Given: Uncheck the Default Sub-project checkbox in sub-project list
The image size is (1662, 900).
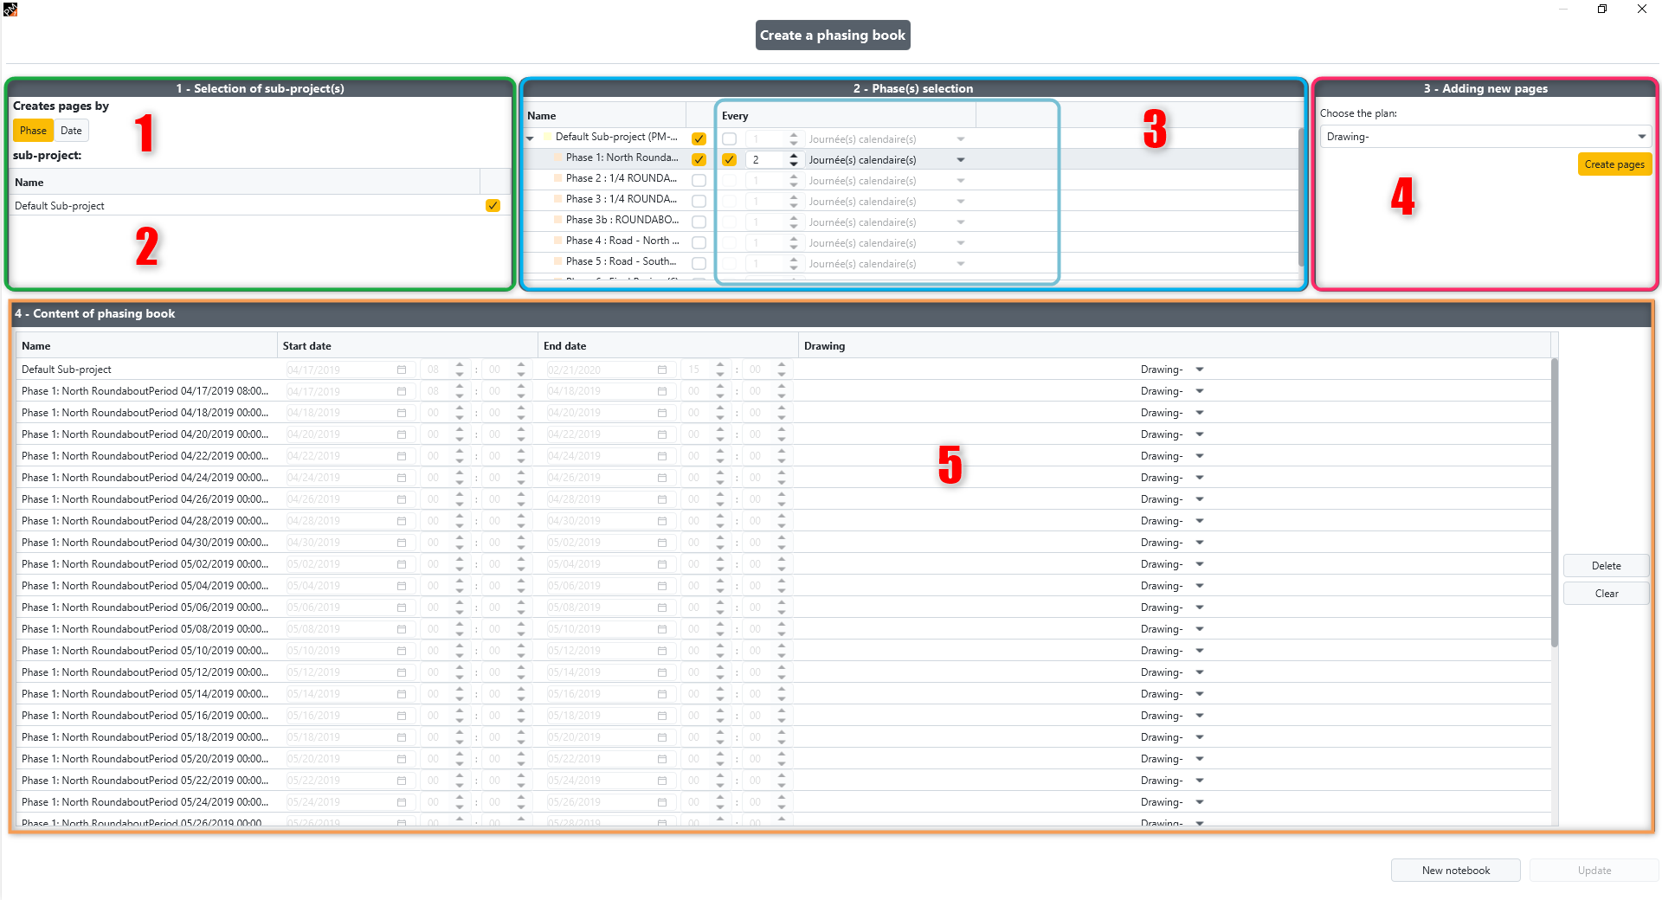Looking at the screenshot, I should pyautogui.click(x=493, y=206).
